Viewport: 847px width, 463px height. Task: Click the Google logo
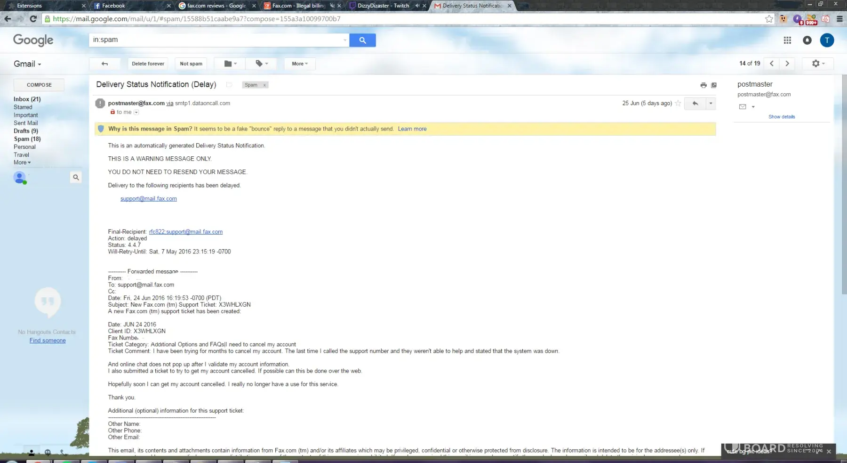(33, 40)
